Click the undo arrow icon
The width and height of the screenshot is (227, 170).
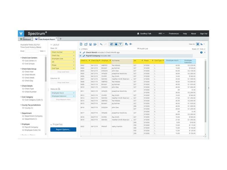pos(101,44)
